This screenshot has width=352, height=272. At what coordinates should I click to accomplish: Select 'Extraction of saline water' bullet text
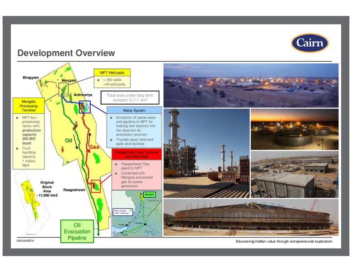coord(136,126)
